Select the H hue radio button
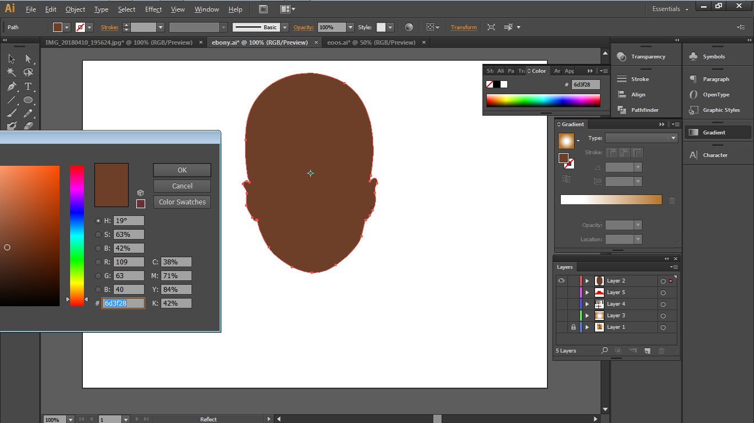The width and height of the screenshot is (754, 423). (98, 221)
